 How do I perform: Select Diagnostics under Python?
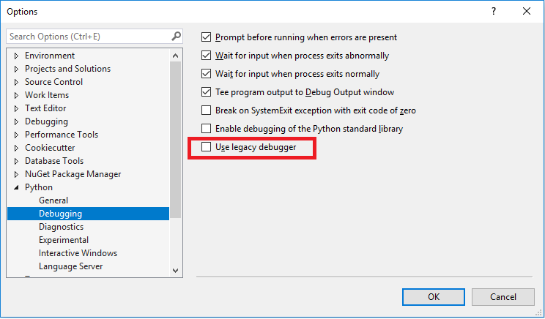click(x=62, y=227)
